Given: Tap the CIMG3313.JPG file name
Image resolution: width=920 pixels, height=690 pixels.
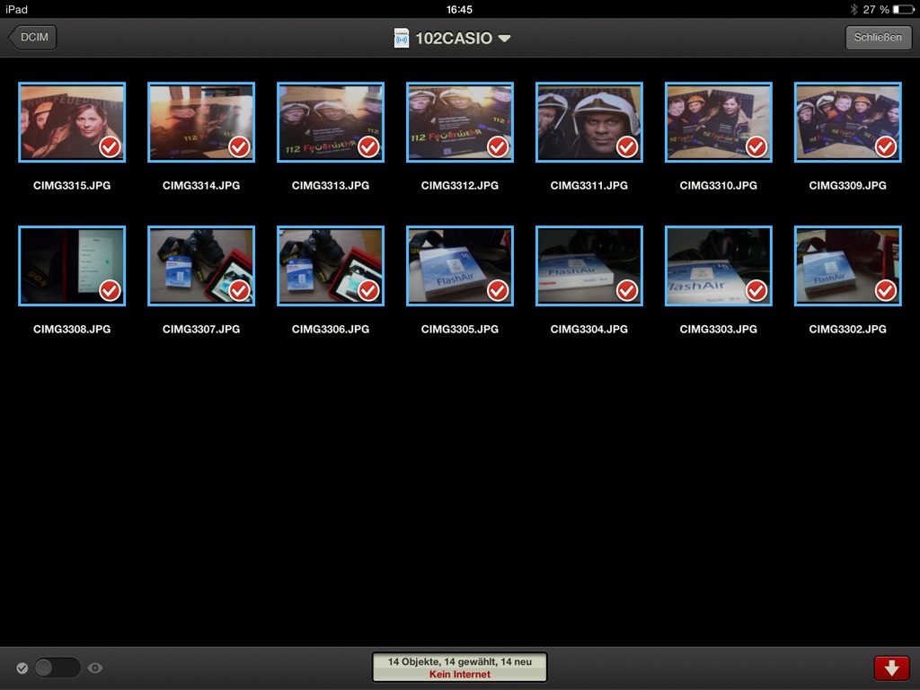Looking at the screenshot, I should pyautogui.click(x=331, y=185).
